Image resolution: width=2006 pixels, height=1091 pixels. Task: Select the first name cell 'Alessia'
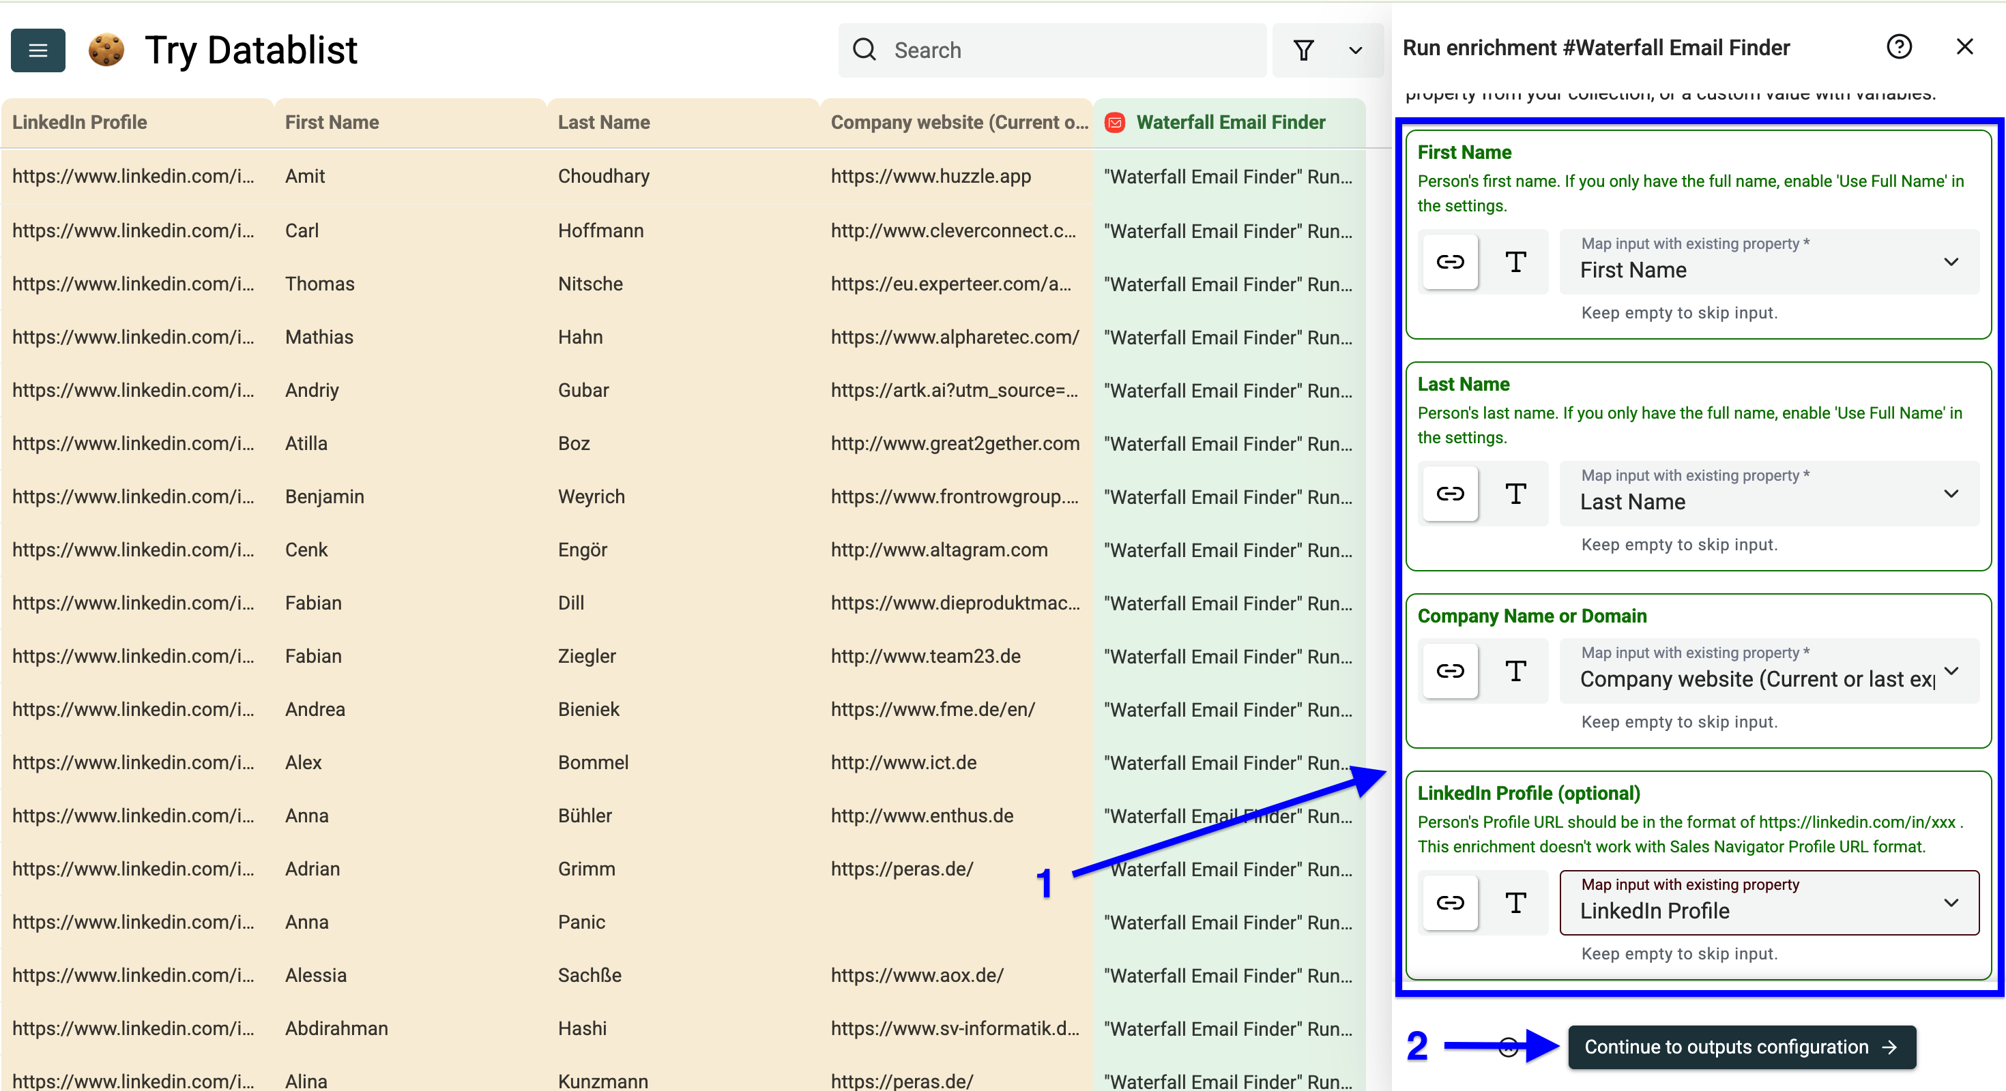[x=410, y=975]
